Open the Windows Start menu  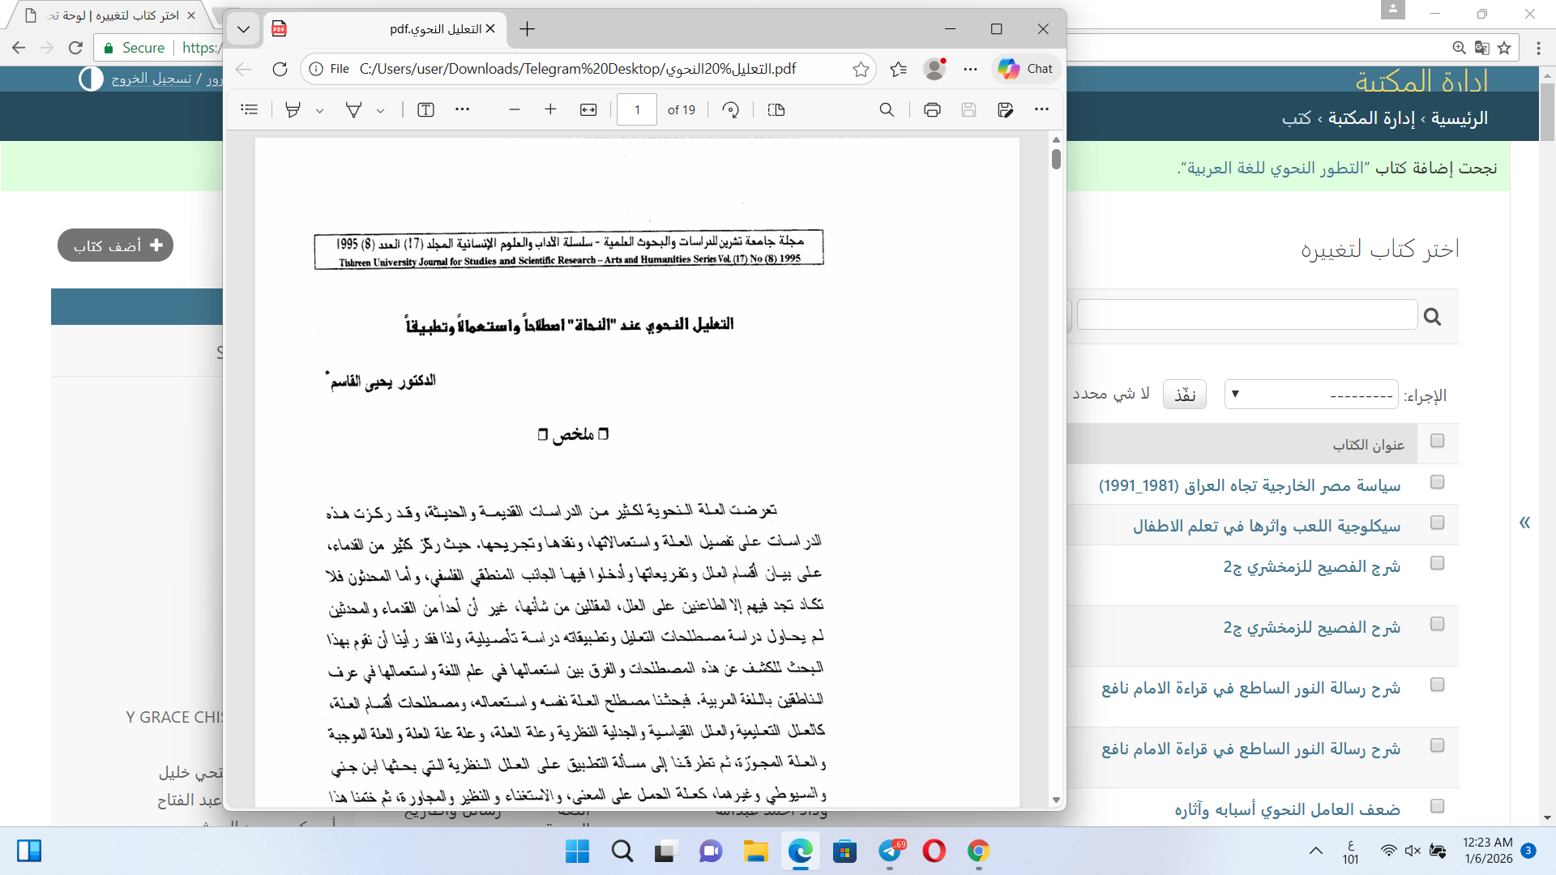click(x=578, y=852)
